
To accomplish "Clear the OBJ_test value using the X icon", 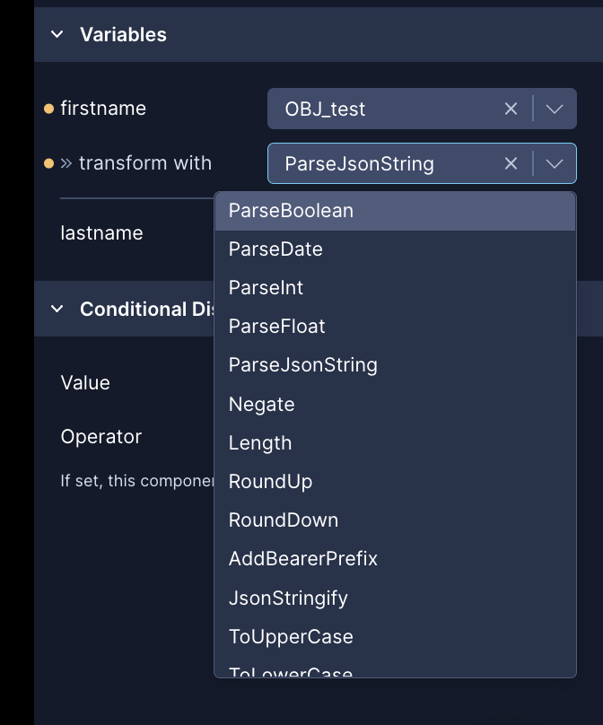I will tap(511, 109).
